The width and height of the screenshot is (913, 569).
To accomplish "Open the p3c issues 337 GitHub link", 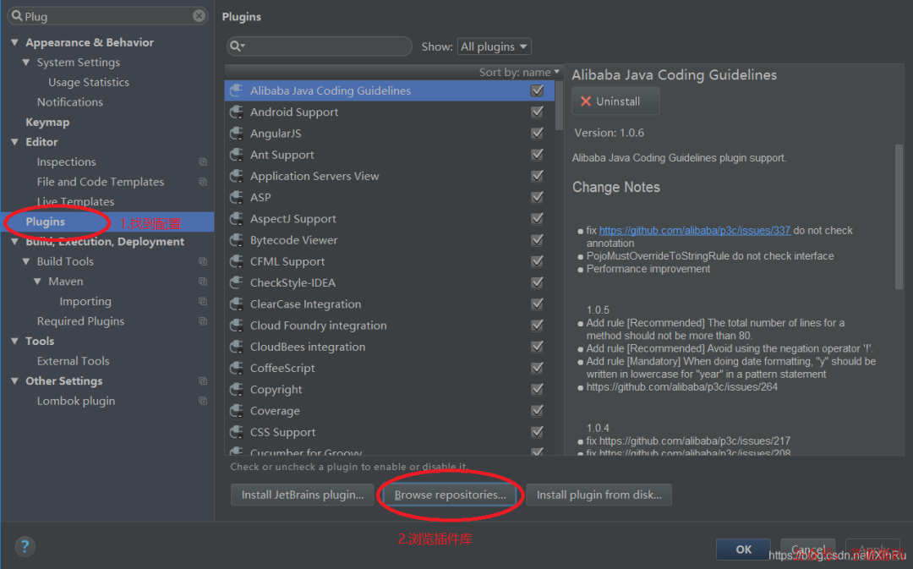I will click(x=695, y=230).
